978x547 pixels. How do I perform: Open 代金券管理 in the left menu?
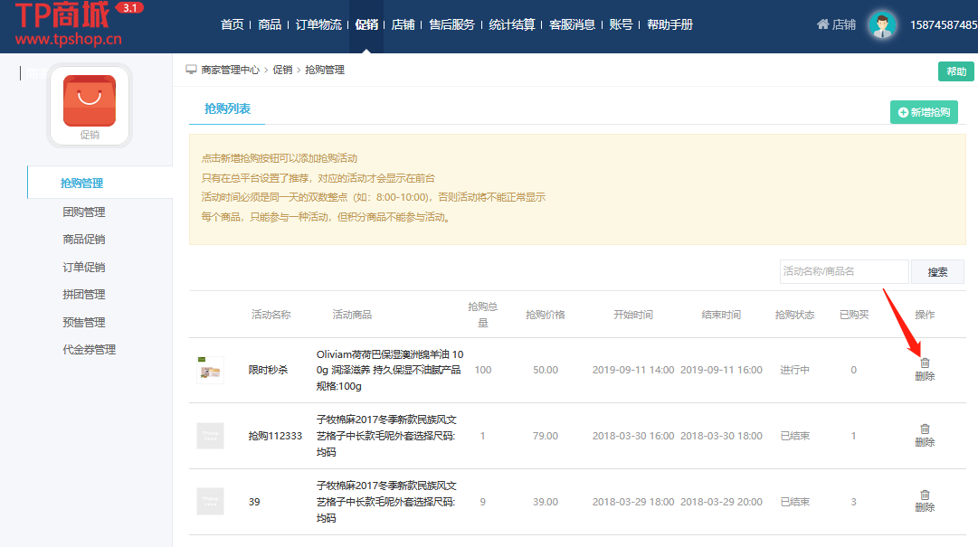coord(89,349)
